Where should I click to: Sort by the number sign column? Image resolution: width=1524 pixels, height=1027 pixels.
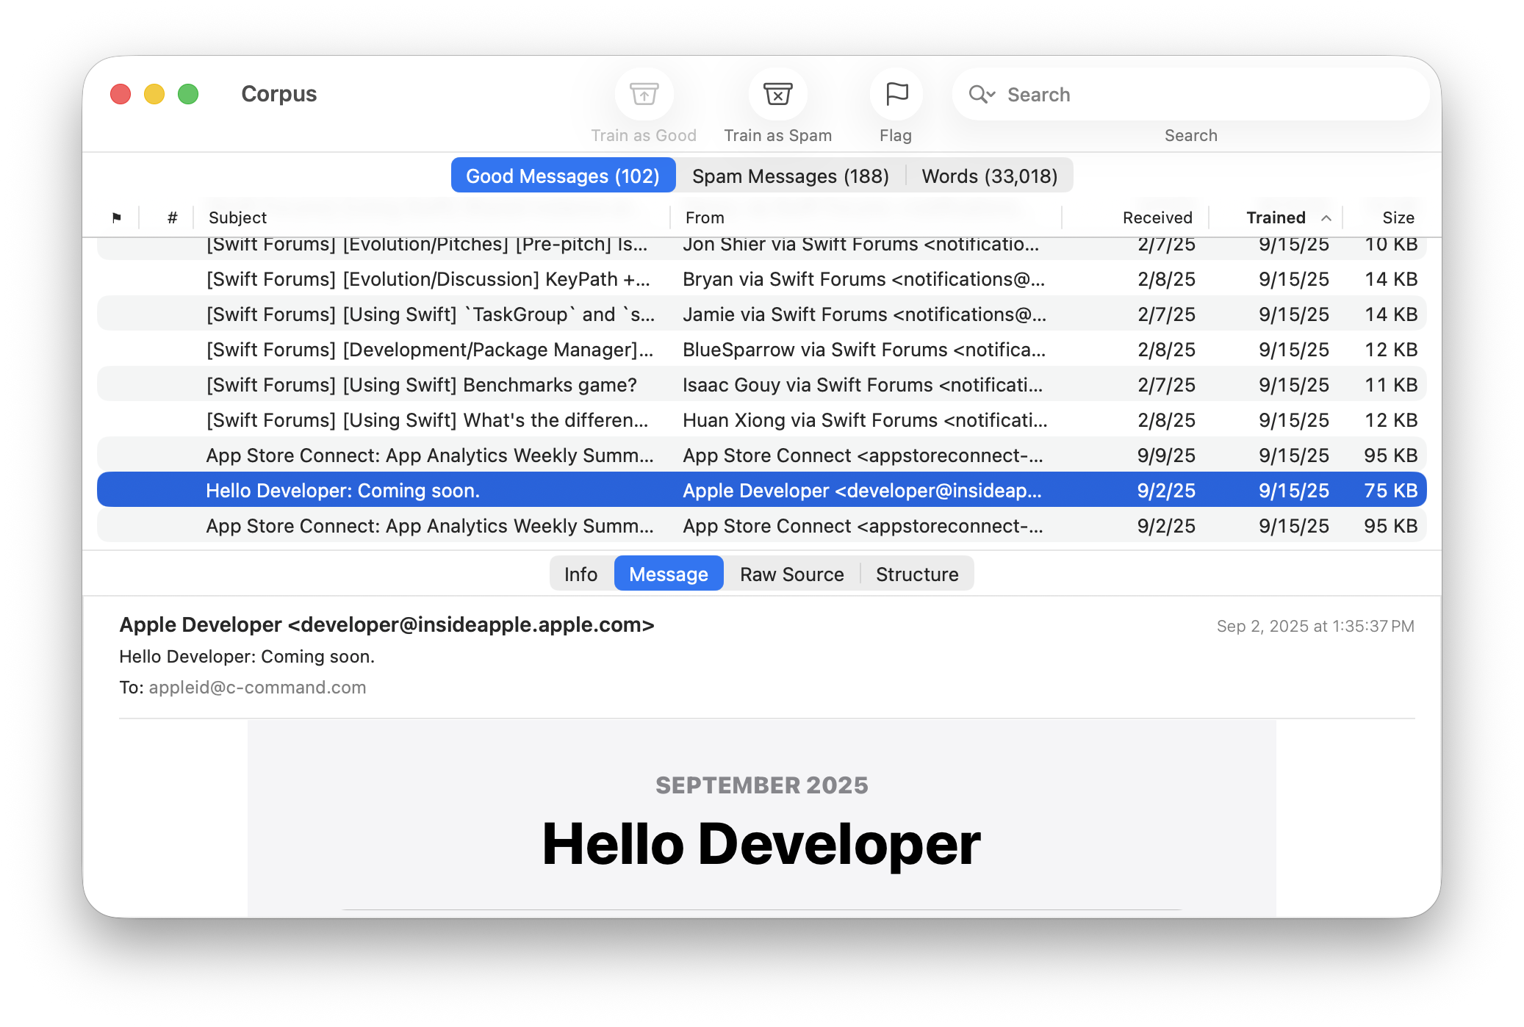pos(173,217)
